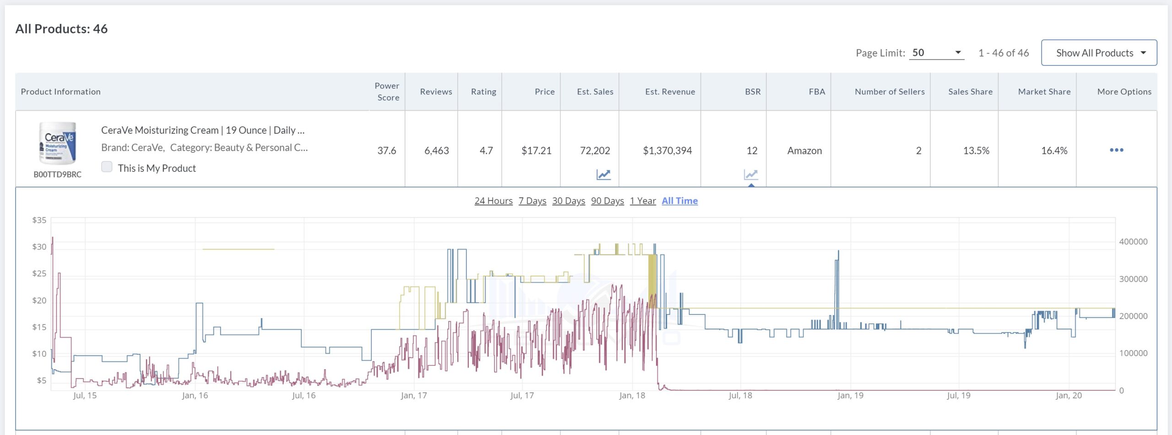This screenshot has width=1172, height=435.
Task: Switch chart range to 24 Hours
Action: point(493,201)
